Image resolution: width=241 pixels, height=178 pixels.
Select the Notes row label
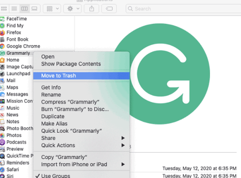(13, 121)
